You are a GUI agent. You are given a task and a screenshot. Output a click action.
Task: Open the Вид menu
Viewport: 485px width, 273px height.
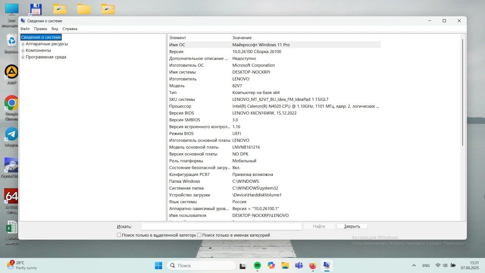point(55,29)
